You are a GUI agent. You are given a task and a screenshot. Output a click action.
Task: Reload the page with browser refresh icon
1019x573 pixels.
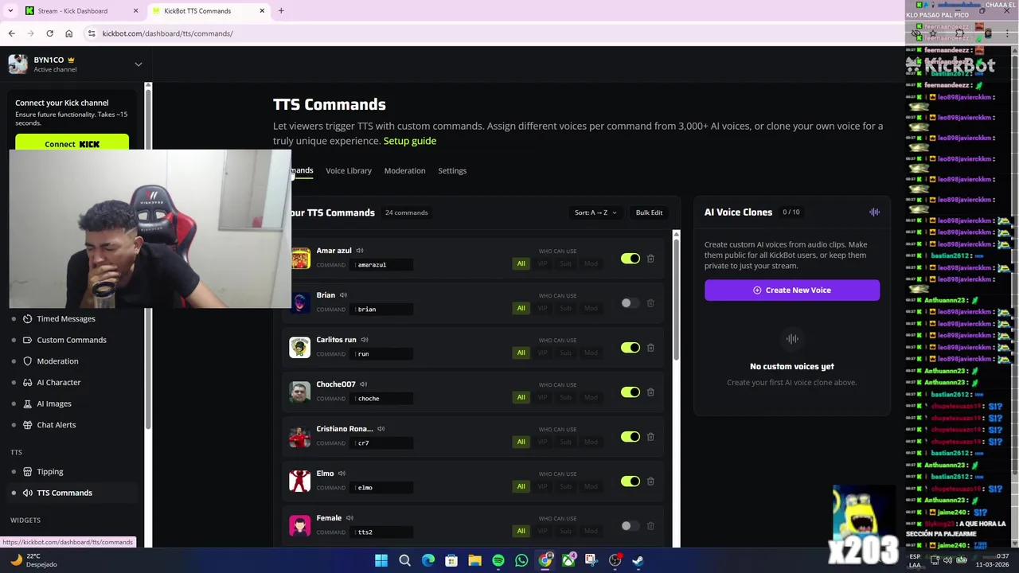49,33
